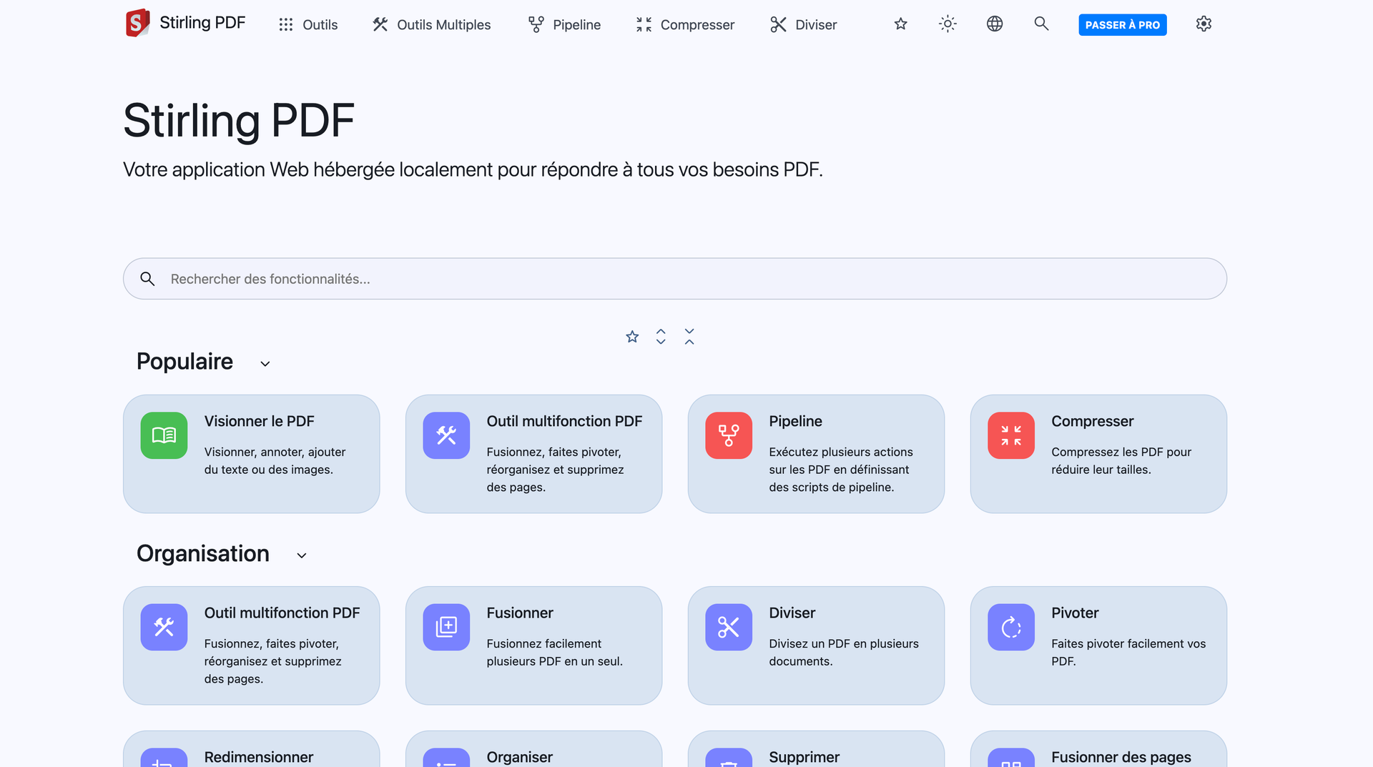Select the Visionner le PDF tool icon
The height and width of the screenshot is (767, 1373).
click(x=163, y=435)
